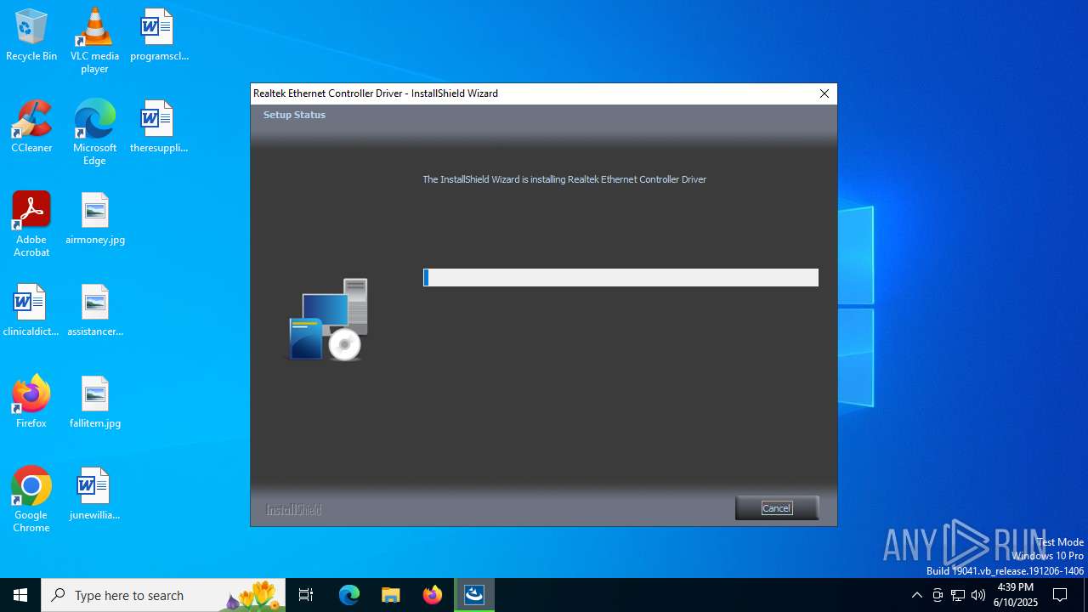Select the VLC media player shortcut
Image resolution: width=1088 pixels, height=612 pixels.
click(x=94, y=41)
